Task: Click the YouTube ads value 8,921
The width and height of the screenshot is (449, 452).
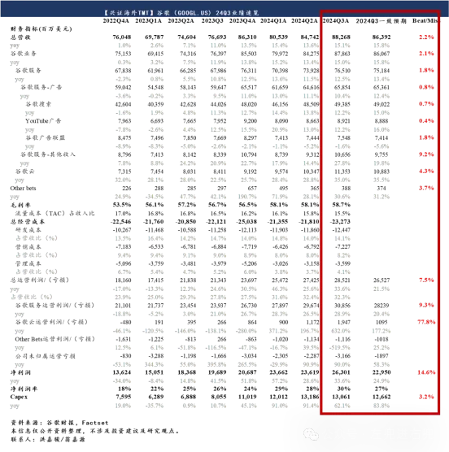Action: (344, 121)
